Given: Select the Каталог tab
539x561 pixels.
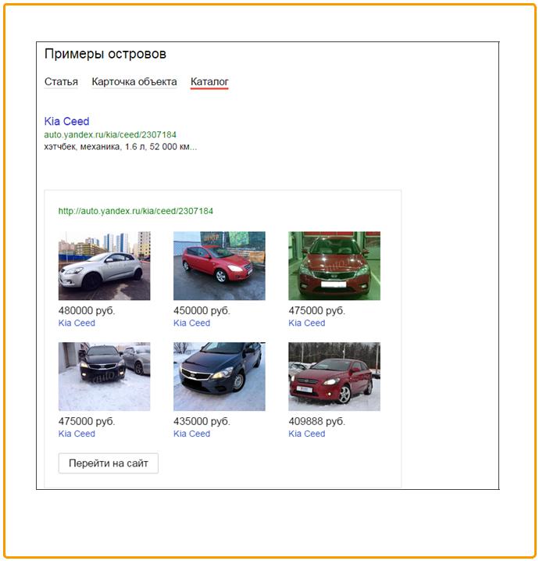Looking at the screenshot, I should click(x=209, y=81).
